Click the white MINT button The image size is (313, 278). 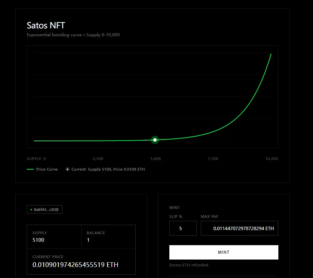pos(224,252)
